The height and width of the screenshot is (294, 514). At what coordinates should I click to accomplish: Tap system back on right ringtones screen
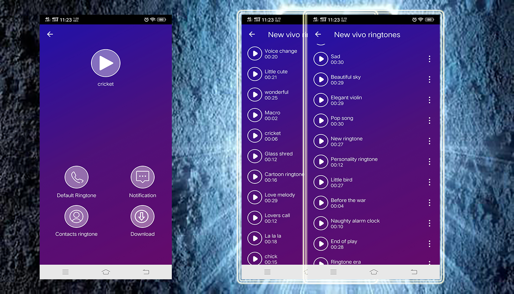[x=414, y=272]
